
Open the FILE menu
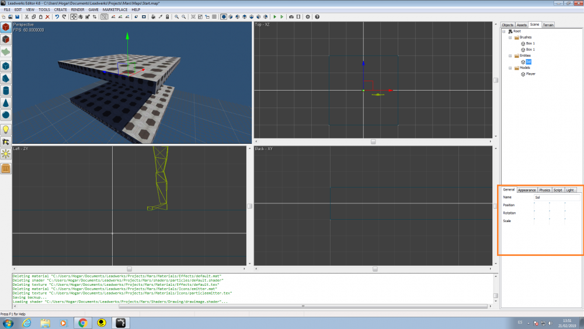[x=7, y=10]
